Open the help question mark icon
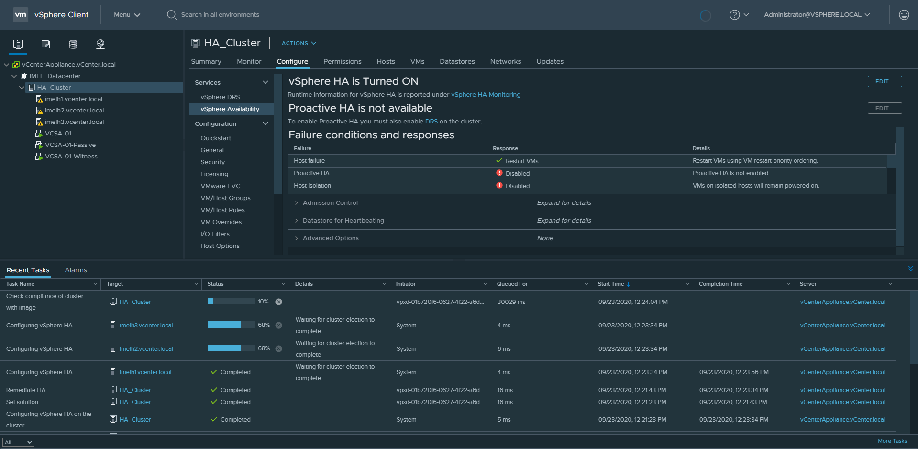Viewport: 918px width, 449px height. coord(734,15)
